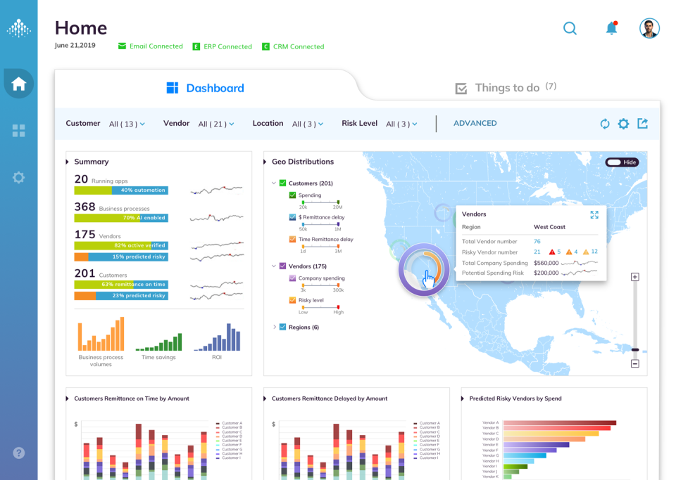Select the Home icon in the sidebar
676x480 pixels.
(19, 84)
